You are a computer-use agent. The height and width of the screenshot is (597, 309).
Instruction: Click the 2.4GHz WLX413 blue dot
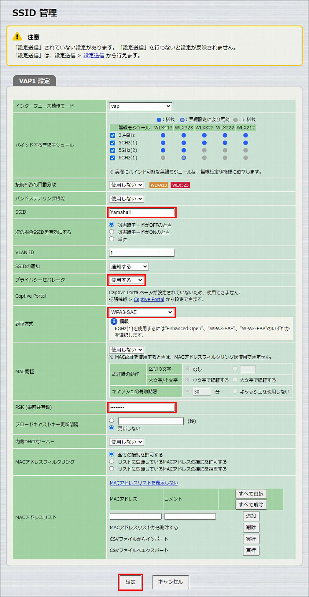pyautogui.click(x=163, y=135)
